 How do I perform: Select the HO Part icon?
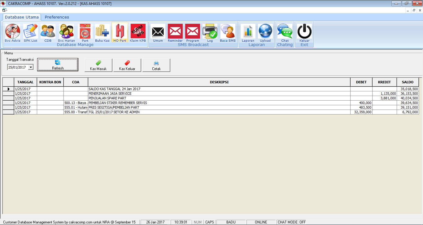(x=120, y=32)
